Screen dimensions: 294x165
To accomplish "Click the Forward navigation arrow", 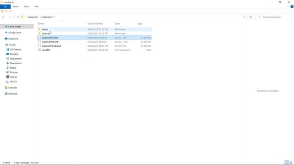I will pyautogui.click(x=9, y=17).
